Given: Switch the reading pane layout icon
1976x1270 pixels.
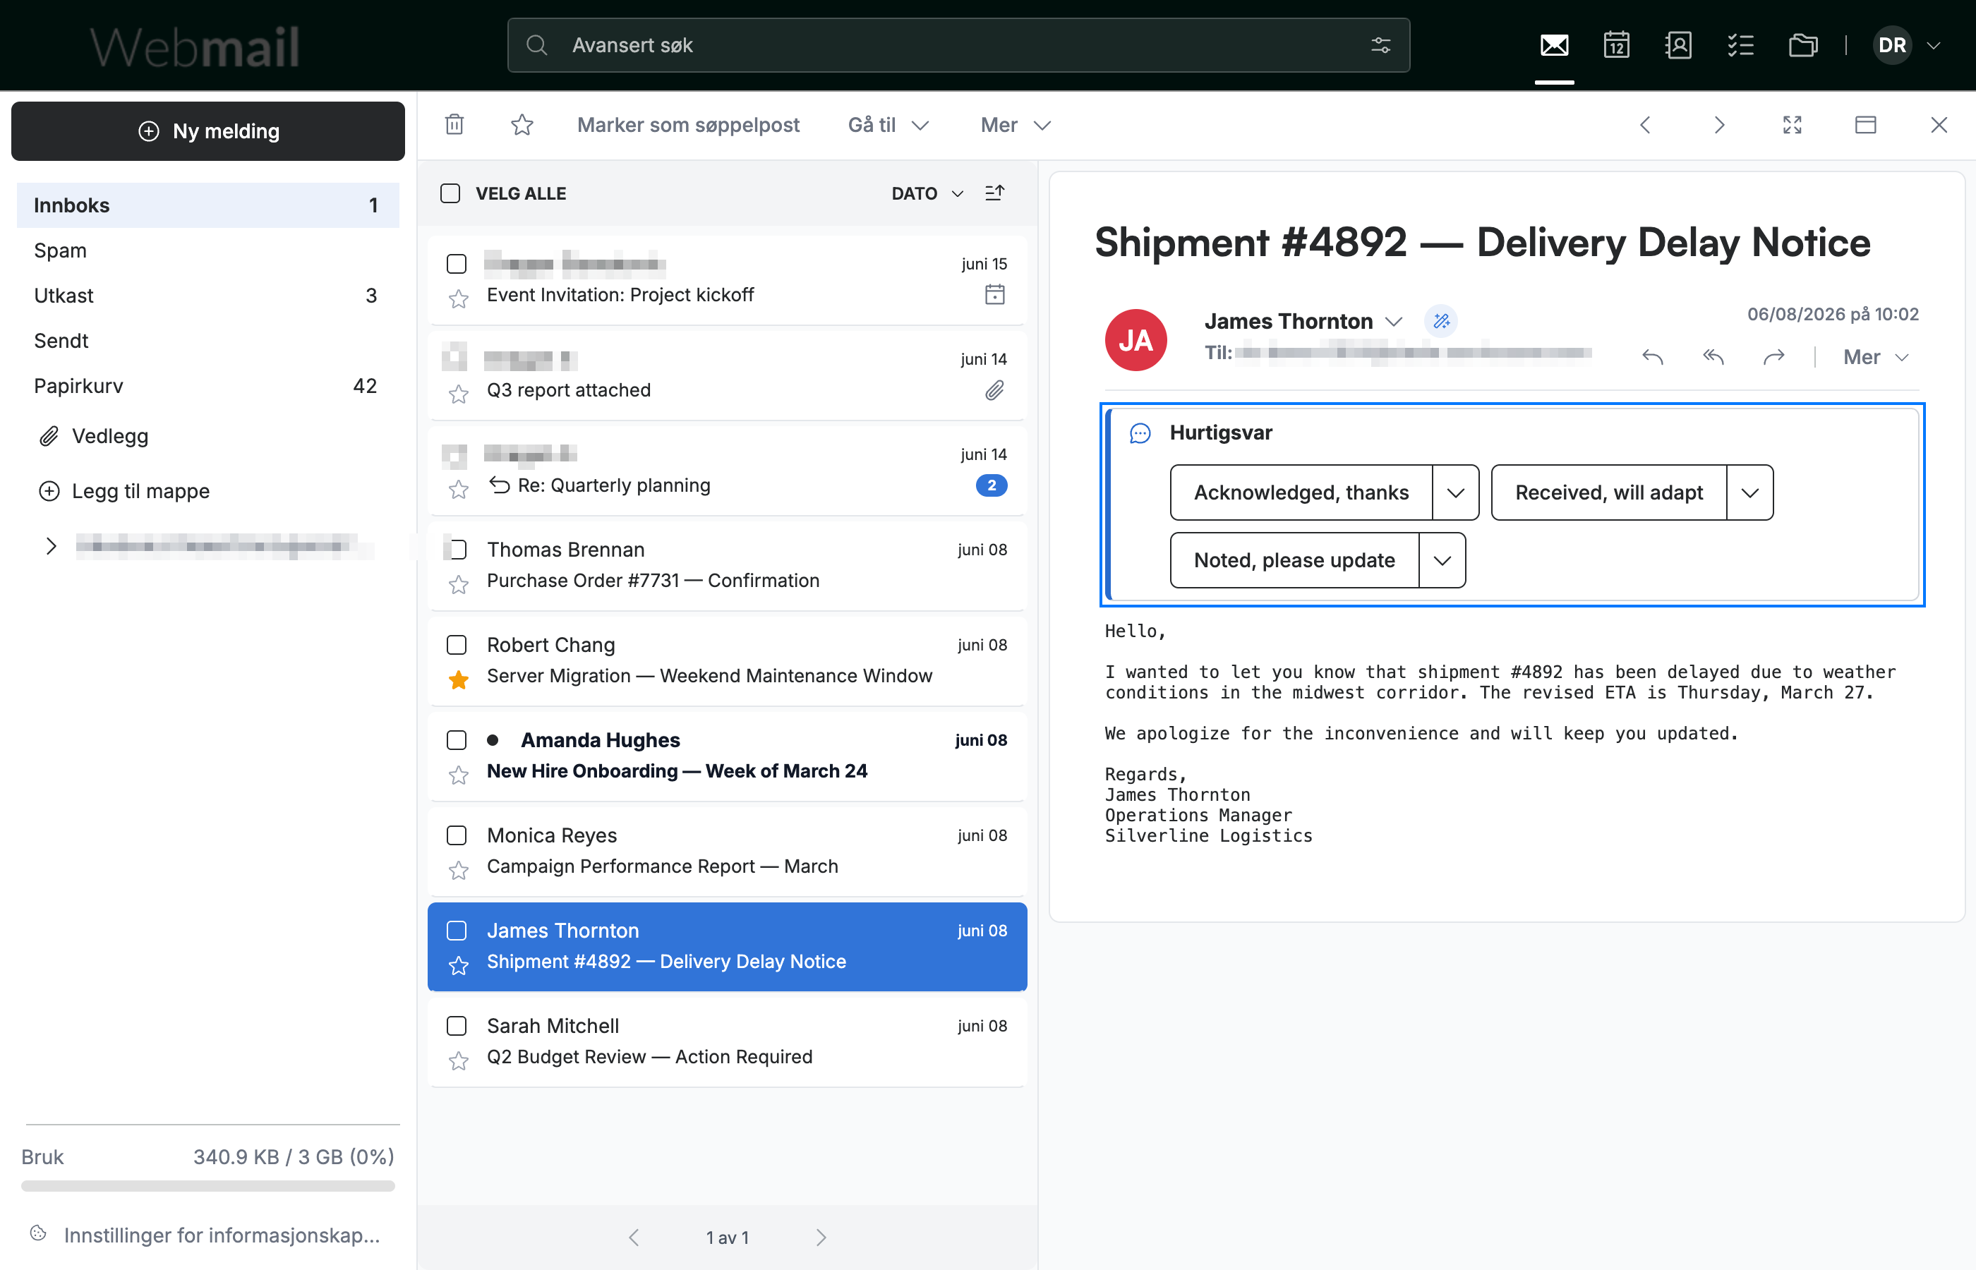Looking at the screenshot, I should tap(1865, 124).
